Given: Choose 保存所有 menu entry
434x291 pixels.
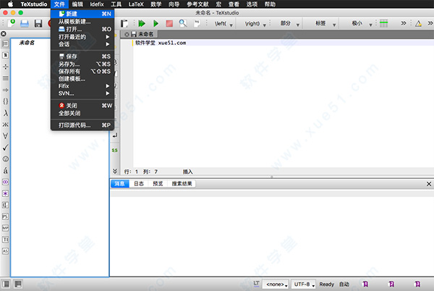Looking at the screenshot, I should point(82,72).
